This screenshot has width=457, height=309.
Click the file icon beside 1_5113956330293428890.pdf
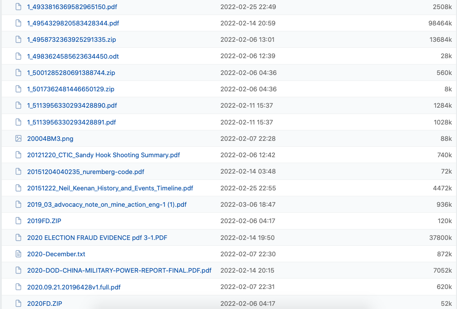pyautogui.click(x=18, y=105)
